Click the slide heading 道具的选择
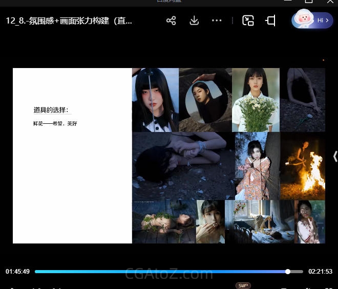Screen dimensions: 338x289 point(51,110)
